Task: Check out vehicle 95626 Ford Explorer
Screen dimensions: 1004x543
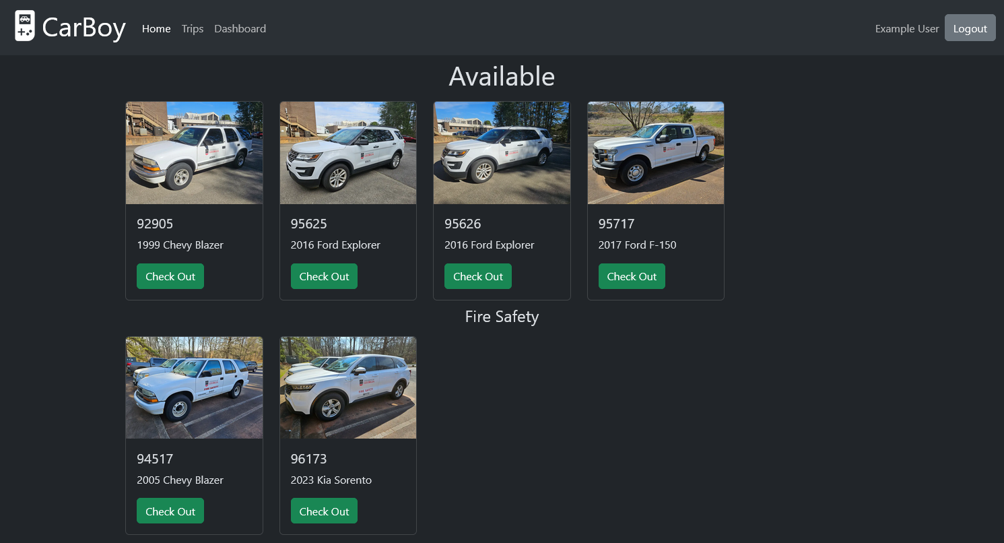Action: (478, 276)
